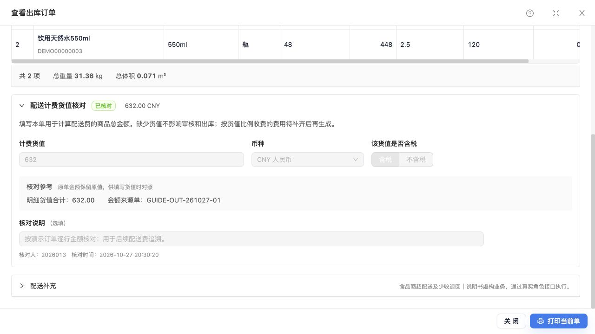The image size is (595, 334).
Task: Click the source order GUIDE-OUT-261027-01
Action: click(184, 200)
